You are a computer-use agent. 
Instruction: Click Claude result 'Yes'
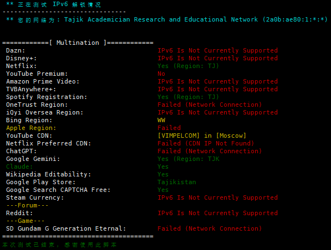163,166
